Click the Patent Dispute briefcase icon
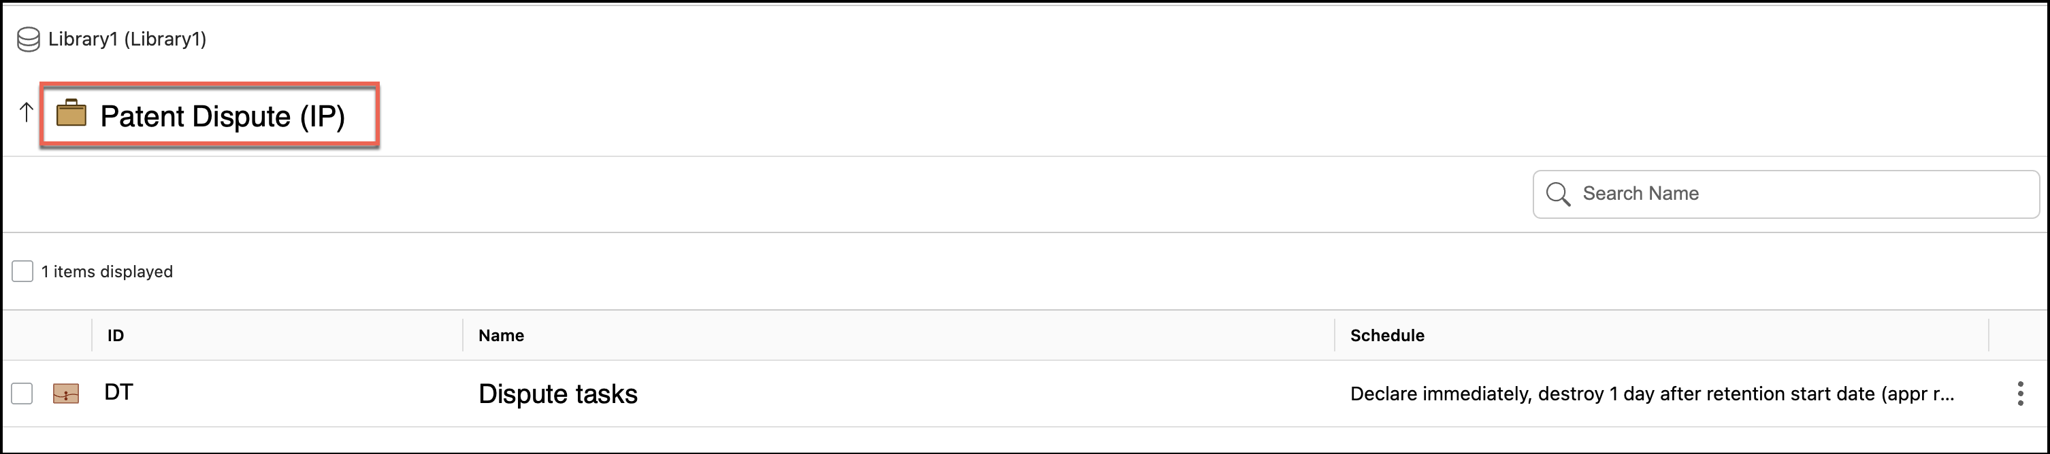 coord(71,113)
